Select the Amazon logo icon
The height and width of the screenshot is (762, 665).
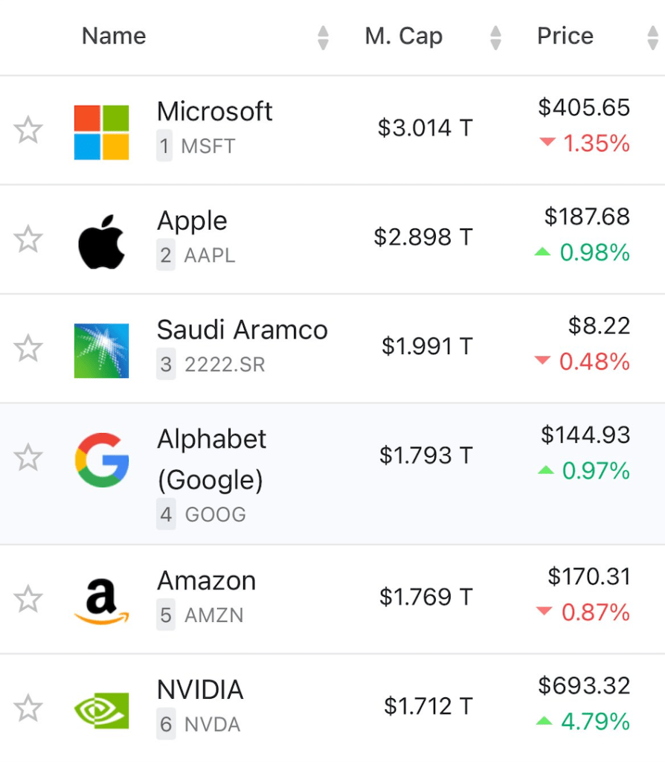tap(102, 601)
